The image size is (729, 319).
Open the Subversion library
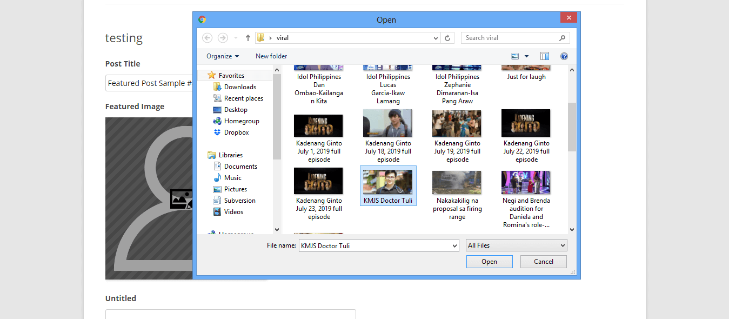coord(240,201)
